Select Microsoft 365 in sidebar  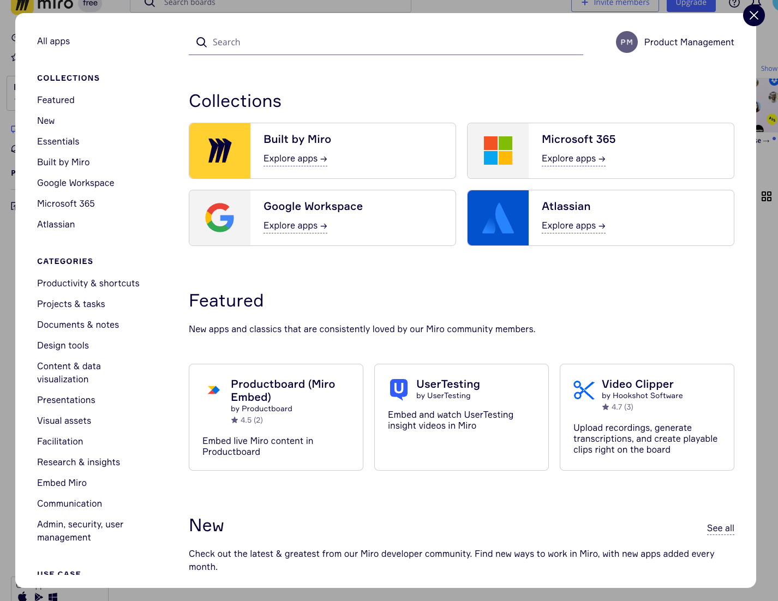click(66, 203)
